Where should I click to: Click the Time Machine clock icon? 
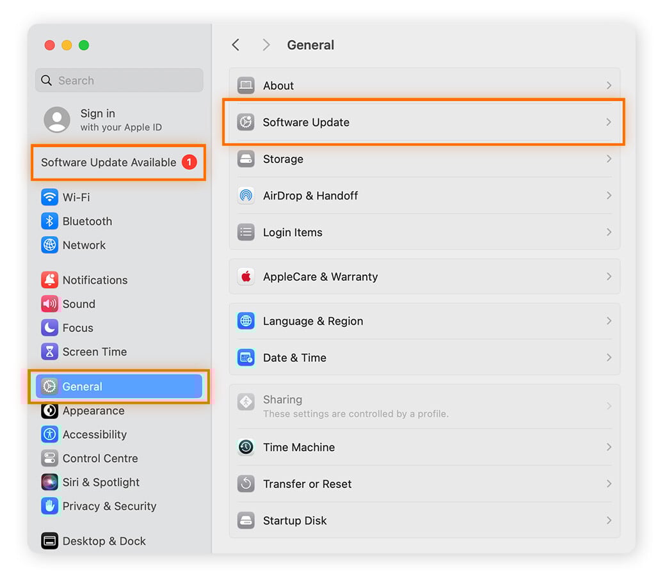coord(246,447)
